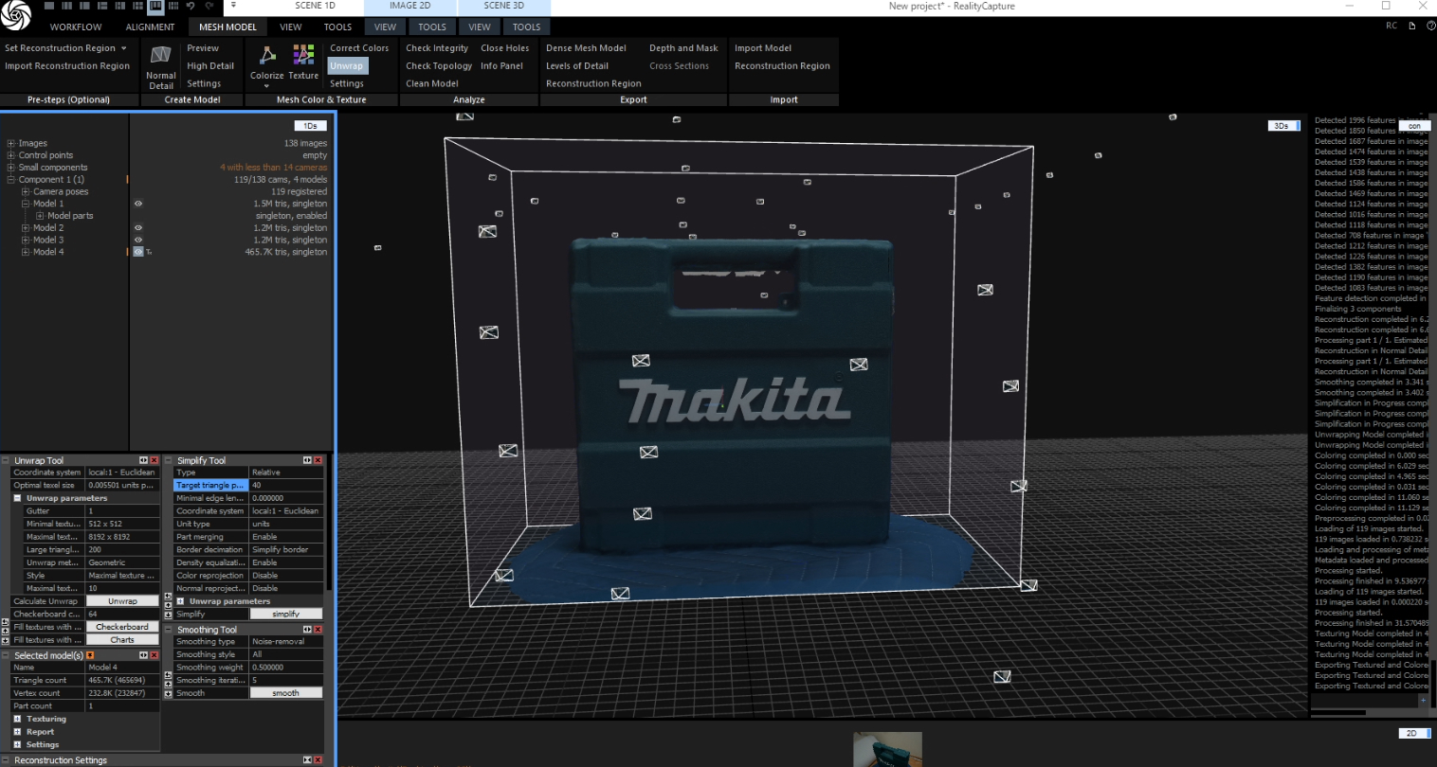Click the Texture tool icon
The height and width of the screenshot is (767, 1437).
click(x=303, y=56)
